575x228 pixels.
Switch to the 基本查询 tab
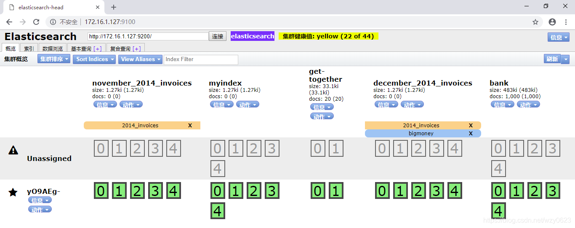(x=81, y=48)
